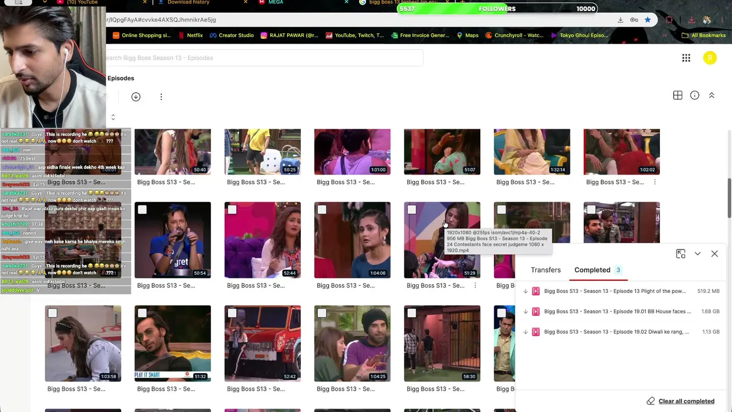Open the browser profile picture icon

point(707,20)
